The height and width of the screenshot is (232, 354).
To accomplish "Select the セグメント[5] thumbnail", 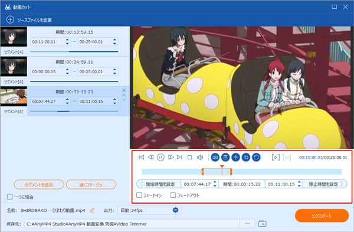I will (14, 96).
